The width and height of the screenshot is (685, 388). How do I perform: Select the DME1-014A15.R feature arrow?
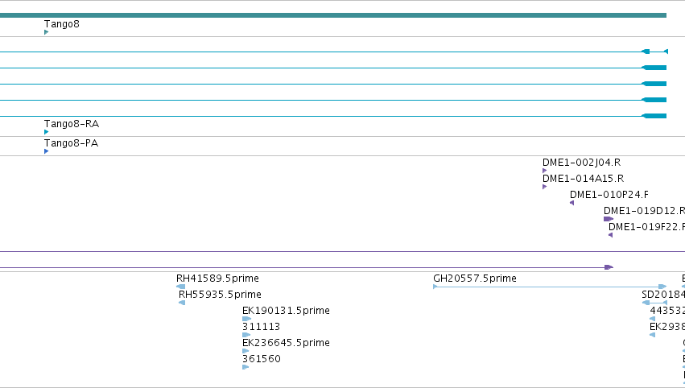(544, 187)
